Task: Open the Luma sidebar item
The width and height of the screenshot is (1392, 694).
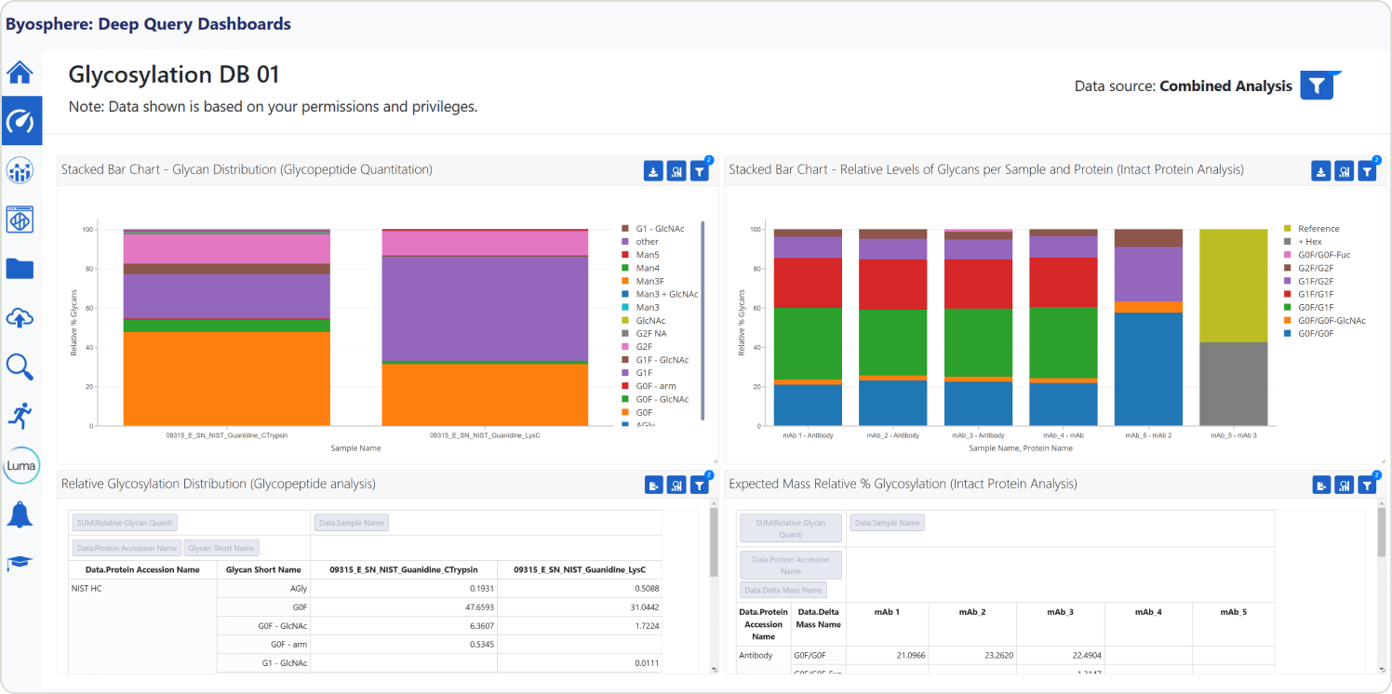Action: coord(20,465)
